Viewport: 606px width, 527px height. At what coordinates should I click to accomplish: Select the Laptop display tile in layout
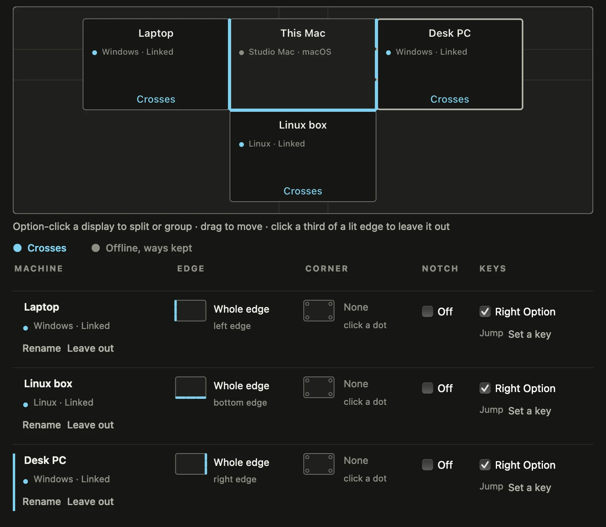pos(156,64)
